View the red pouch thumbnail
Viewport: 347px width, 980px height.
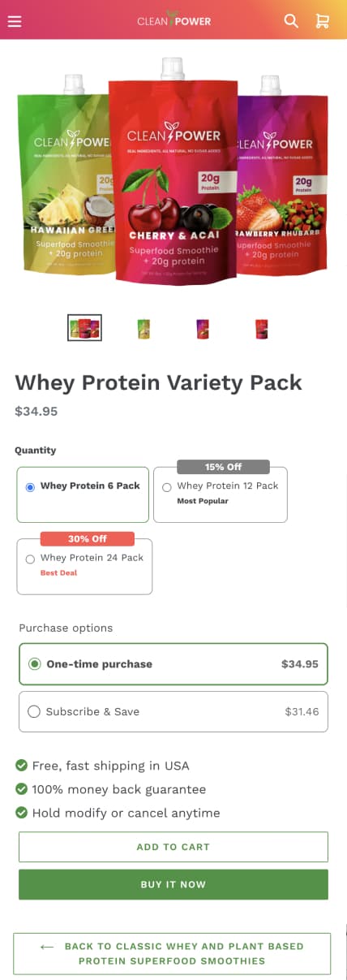tap(261, 328)
